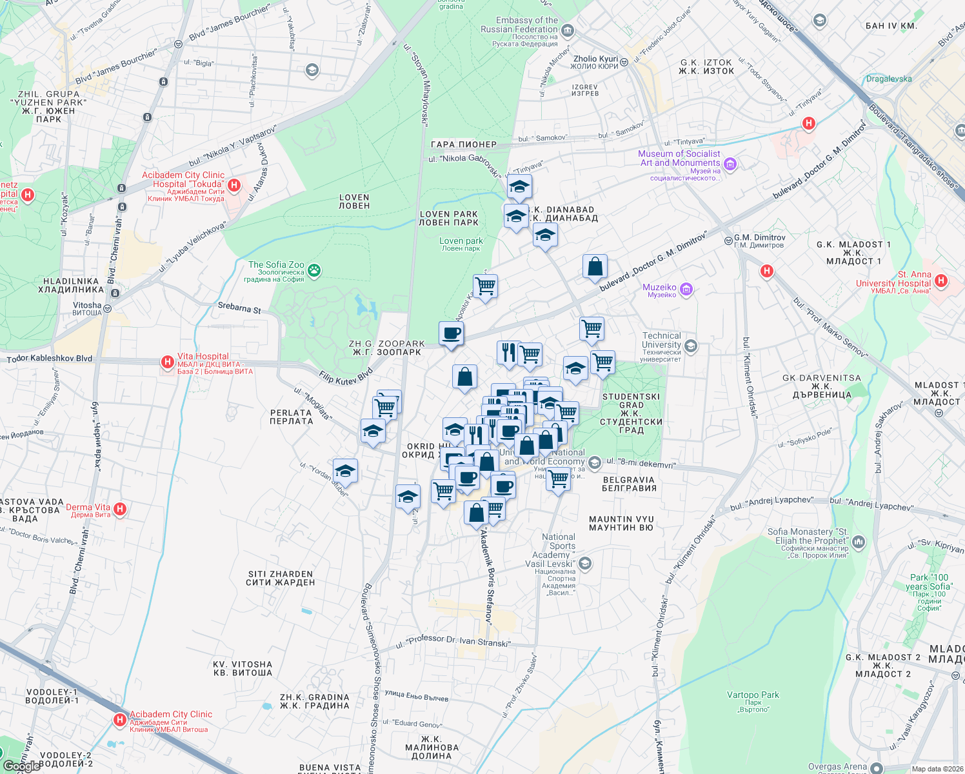This screenshot has width=965, height=774.
Task: Click the GK Darvenitsa label
Action: (822, 386)
